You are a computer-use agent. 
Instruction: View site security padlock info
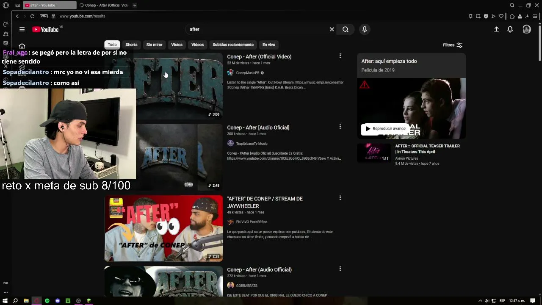point(53,16)
